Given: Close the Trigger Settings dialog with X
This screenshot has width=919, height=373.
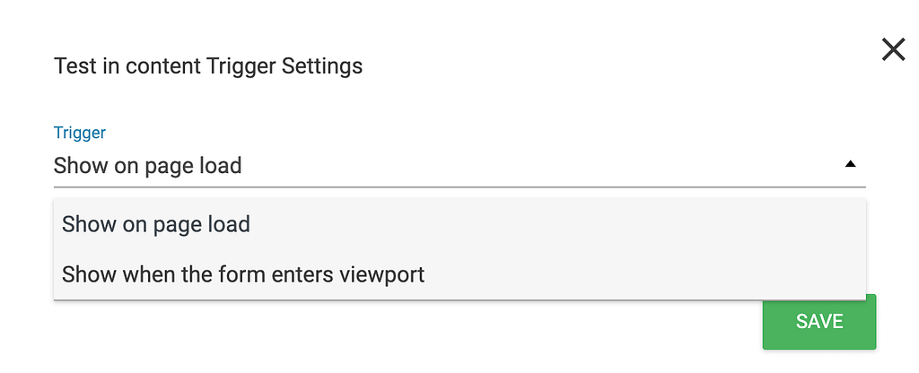Looking at the screenshot, I should 893,50.
